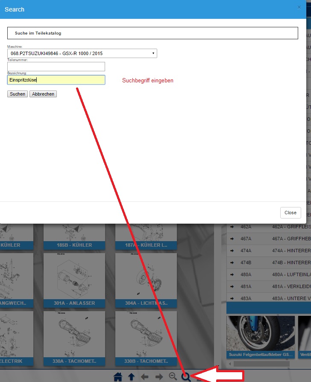The height and width of the screenshot is (382, 311).
Task: Click the Suchen button
Action: pyautogui.click(x=18, y=94)
